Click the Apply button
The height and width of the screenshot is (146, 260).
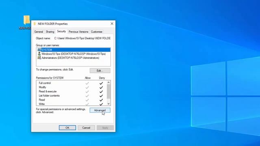coord(105,128)
